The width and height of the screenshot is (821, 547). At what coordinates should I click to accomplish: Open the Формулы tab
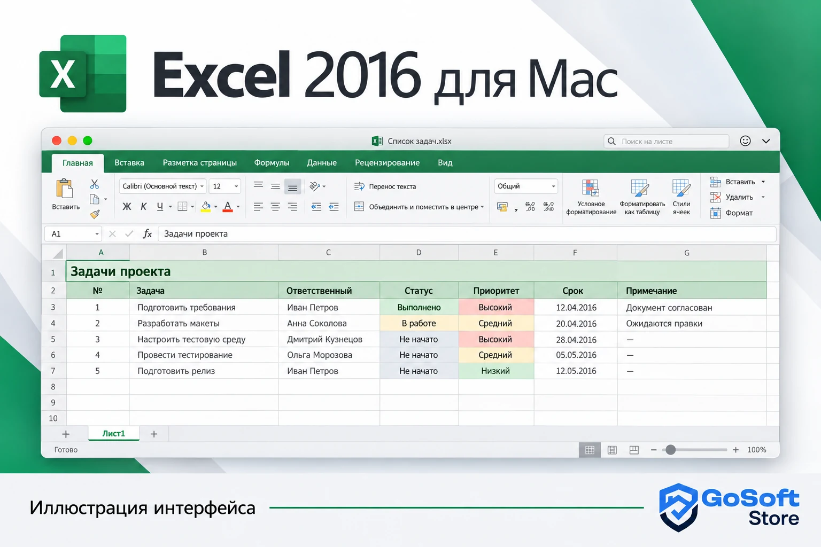click(x=272, y=162)
